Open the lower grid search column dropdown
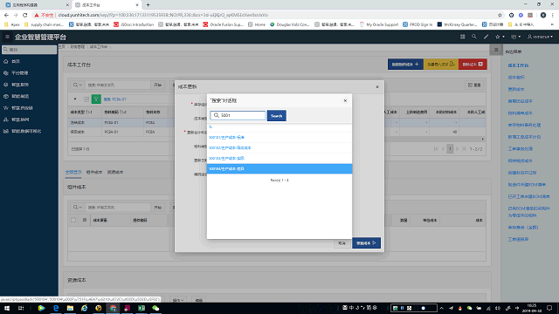 click(78, 208)
